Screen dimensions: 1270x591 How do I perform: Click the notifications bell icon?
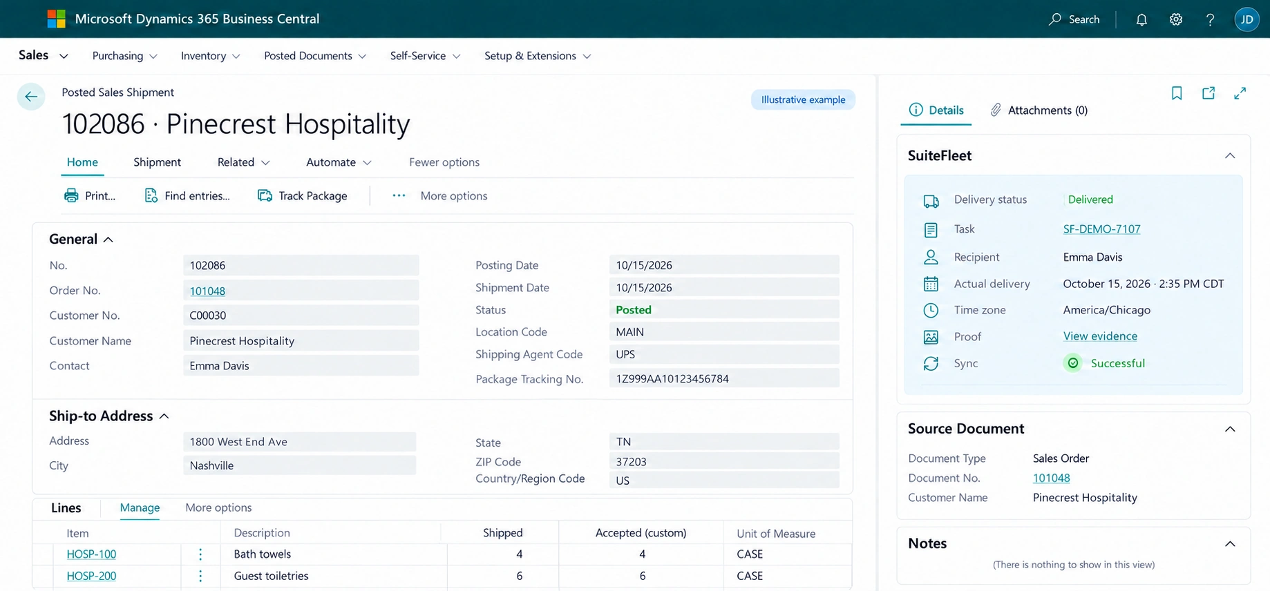tap(1141, 19)
